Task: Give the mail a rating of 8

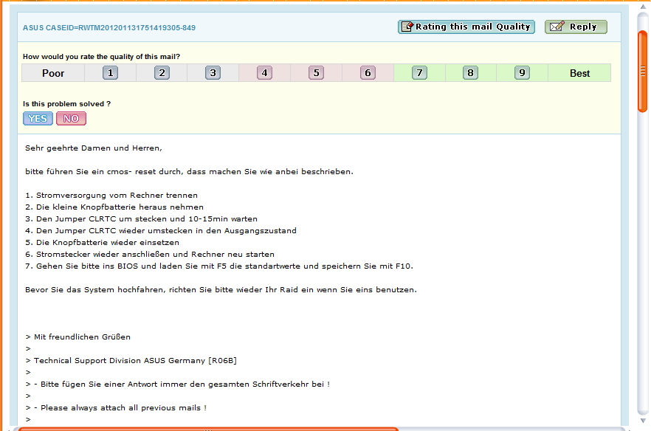Action: point(470,73)
